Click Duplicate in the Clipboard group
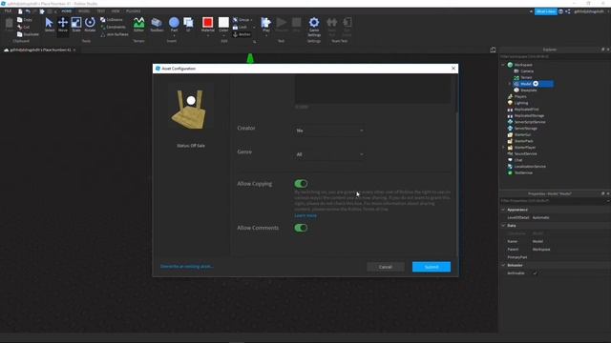This screenshot has width=611, height=343. click(x=28, y=34)
